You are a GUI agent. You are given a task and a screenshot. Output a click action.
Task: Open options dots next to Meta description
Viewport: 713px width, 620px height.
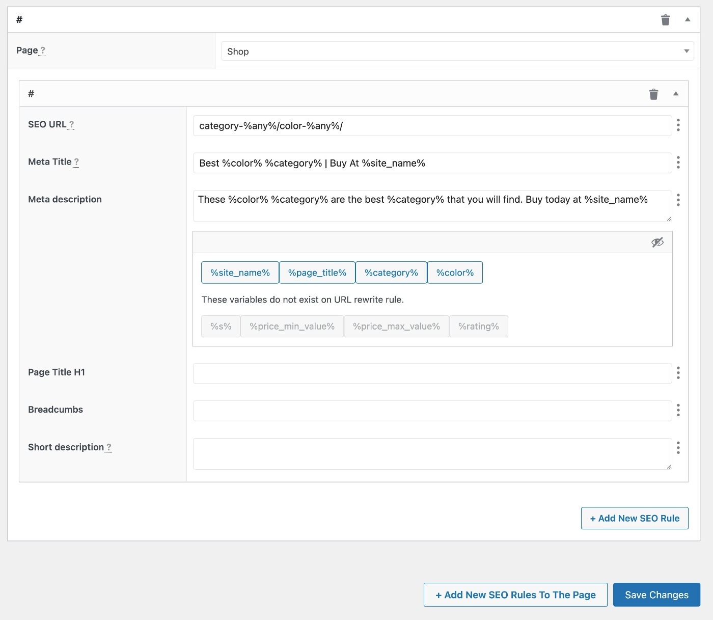[678, 200]
